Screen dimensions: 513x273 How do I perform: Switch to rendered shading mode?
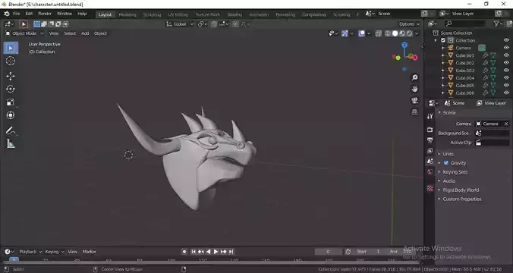tap(409, 33)
